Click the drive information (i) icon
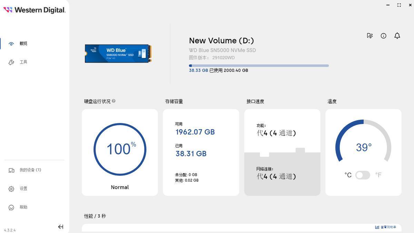This screenshot has height=233, width=414. 383,36
